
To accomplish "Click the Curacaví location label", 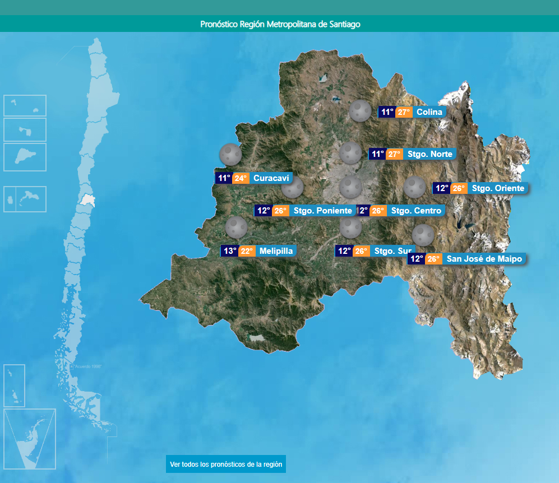I will coord(271,178).
